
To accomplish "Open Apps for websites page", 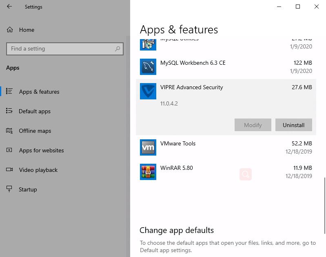I will pyautogui.click(x=41, y=151).
